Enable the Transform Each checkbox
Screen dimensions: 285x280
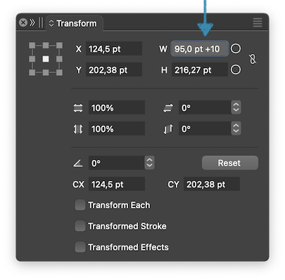pyautogui.click(x=80, y=205)
